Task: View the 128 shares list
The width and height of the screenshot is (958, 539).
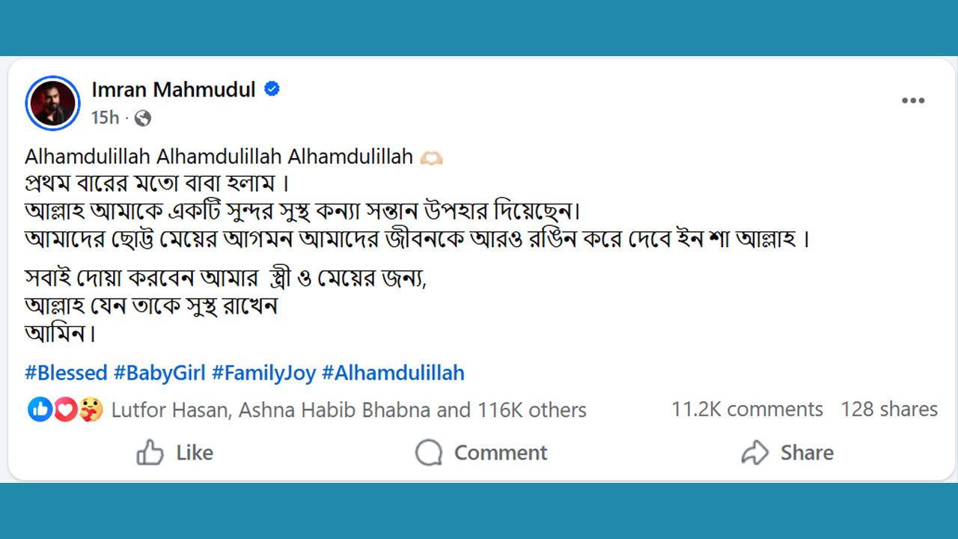Action: point(888,409)
